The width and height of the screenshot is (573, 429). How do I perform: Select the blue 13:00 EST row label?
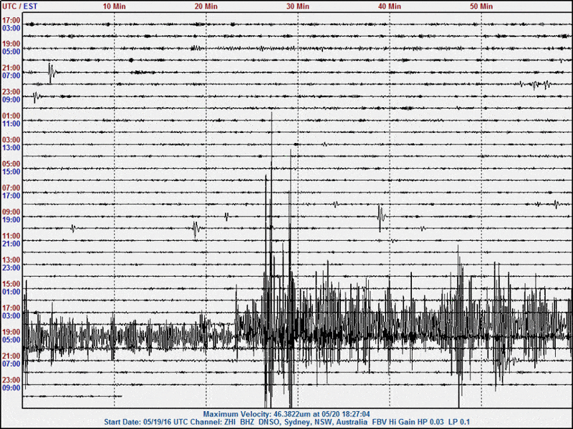tap(11, 147)
